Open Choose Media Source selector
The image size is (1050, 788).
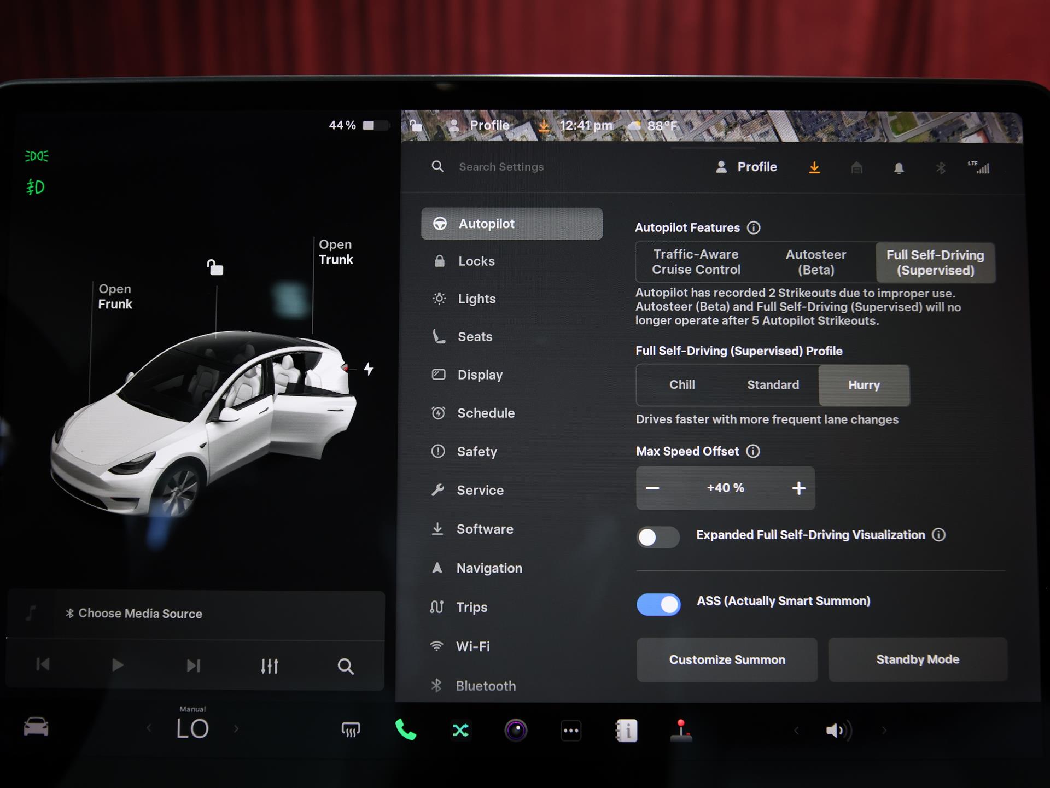pos(134,614)
